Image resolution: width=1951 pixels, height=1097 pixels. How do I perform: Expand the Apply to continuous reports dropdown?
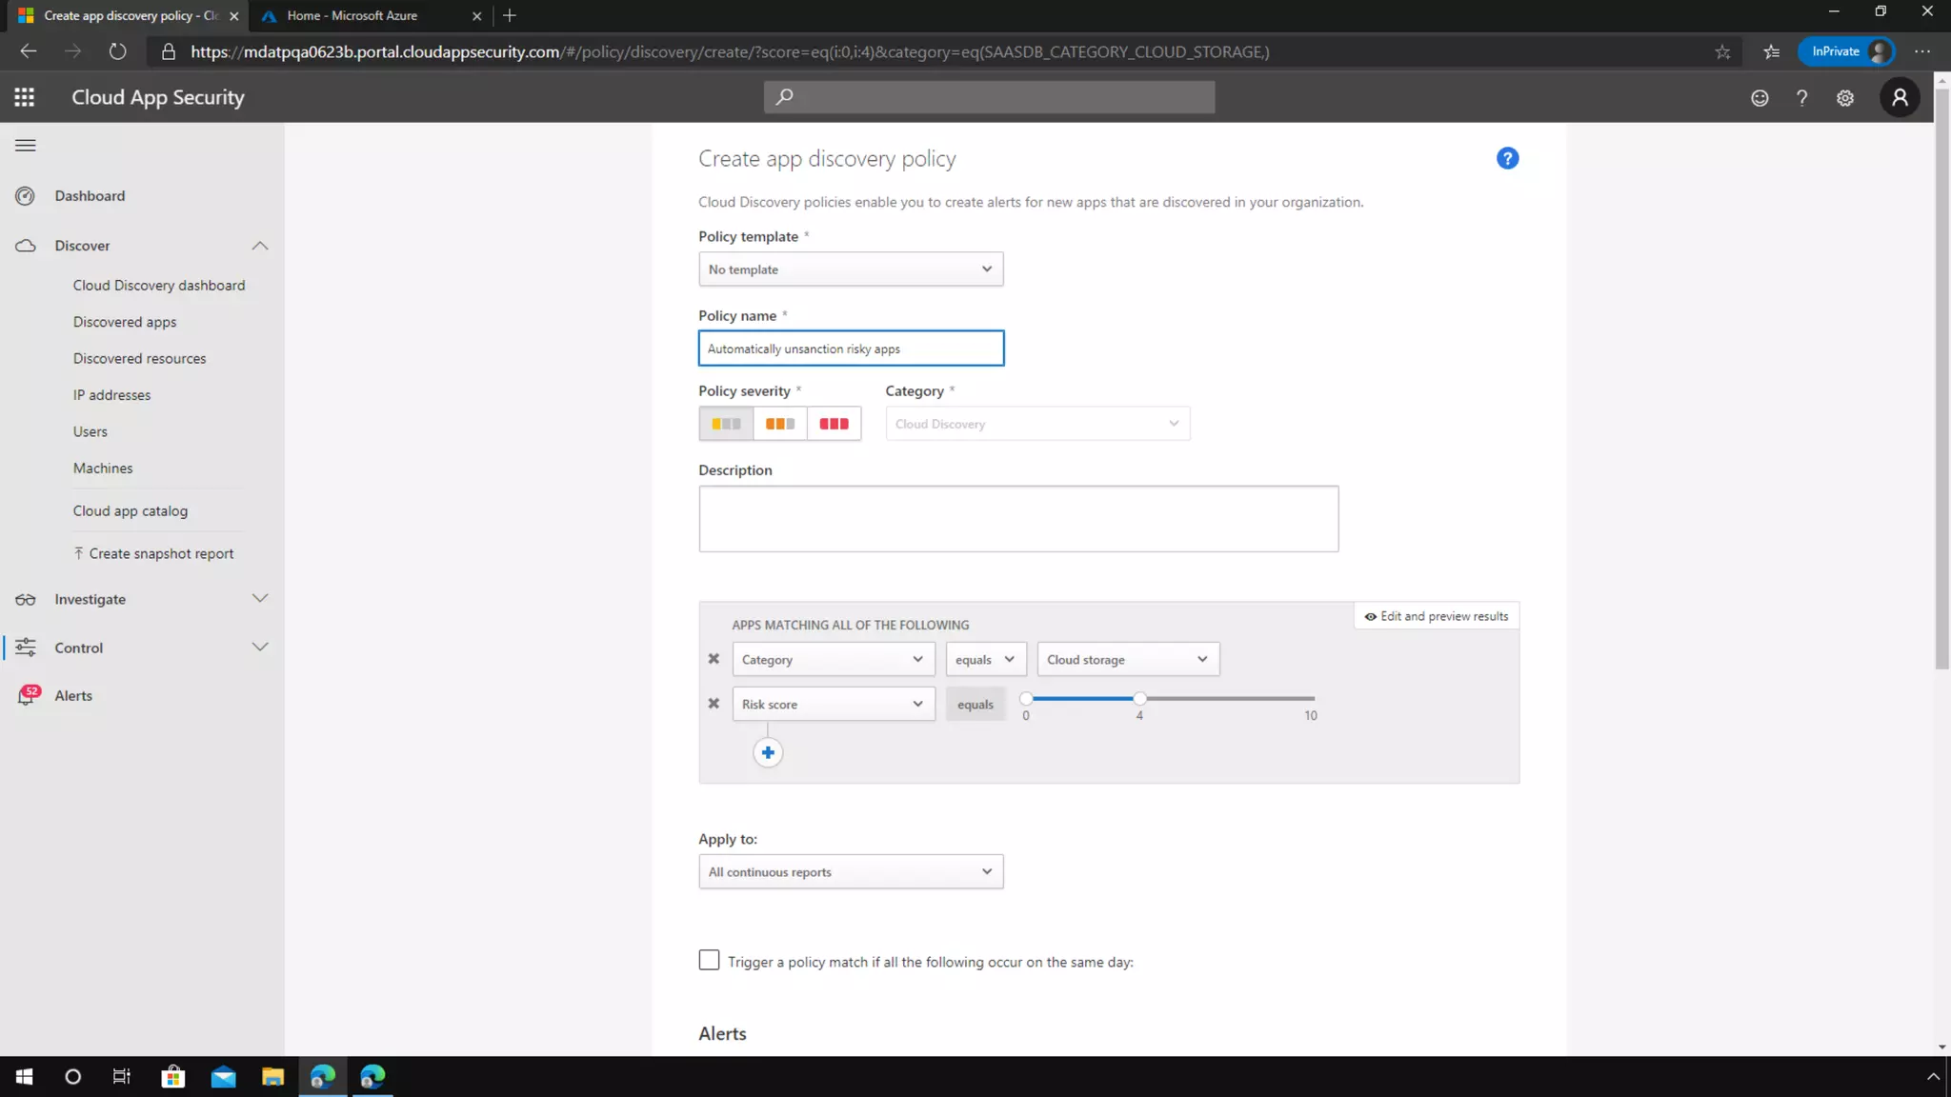coord(850,871)
